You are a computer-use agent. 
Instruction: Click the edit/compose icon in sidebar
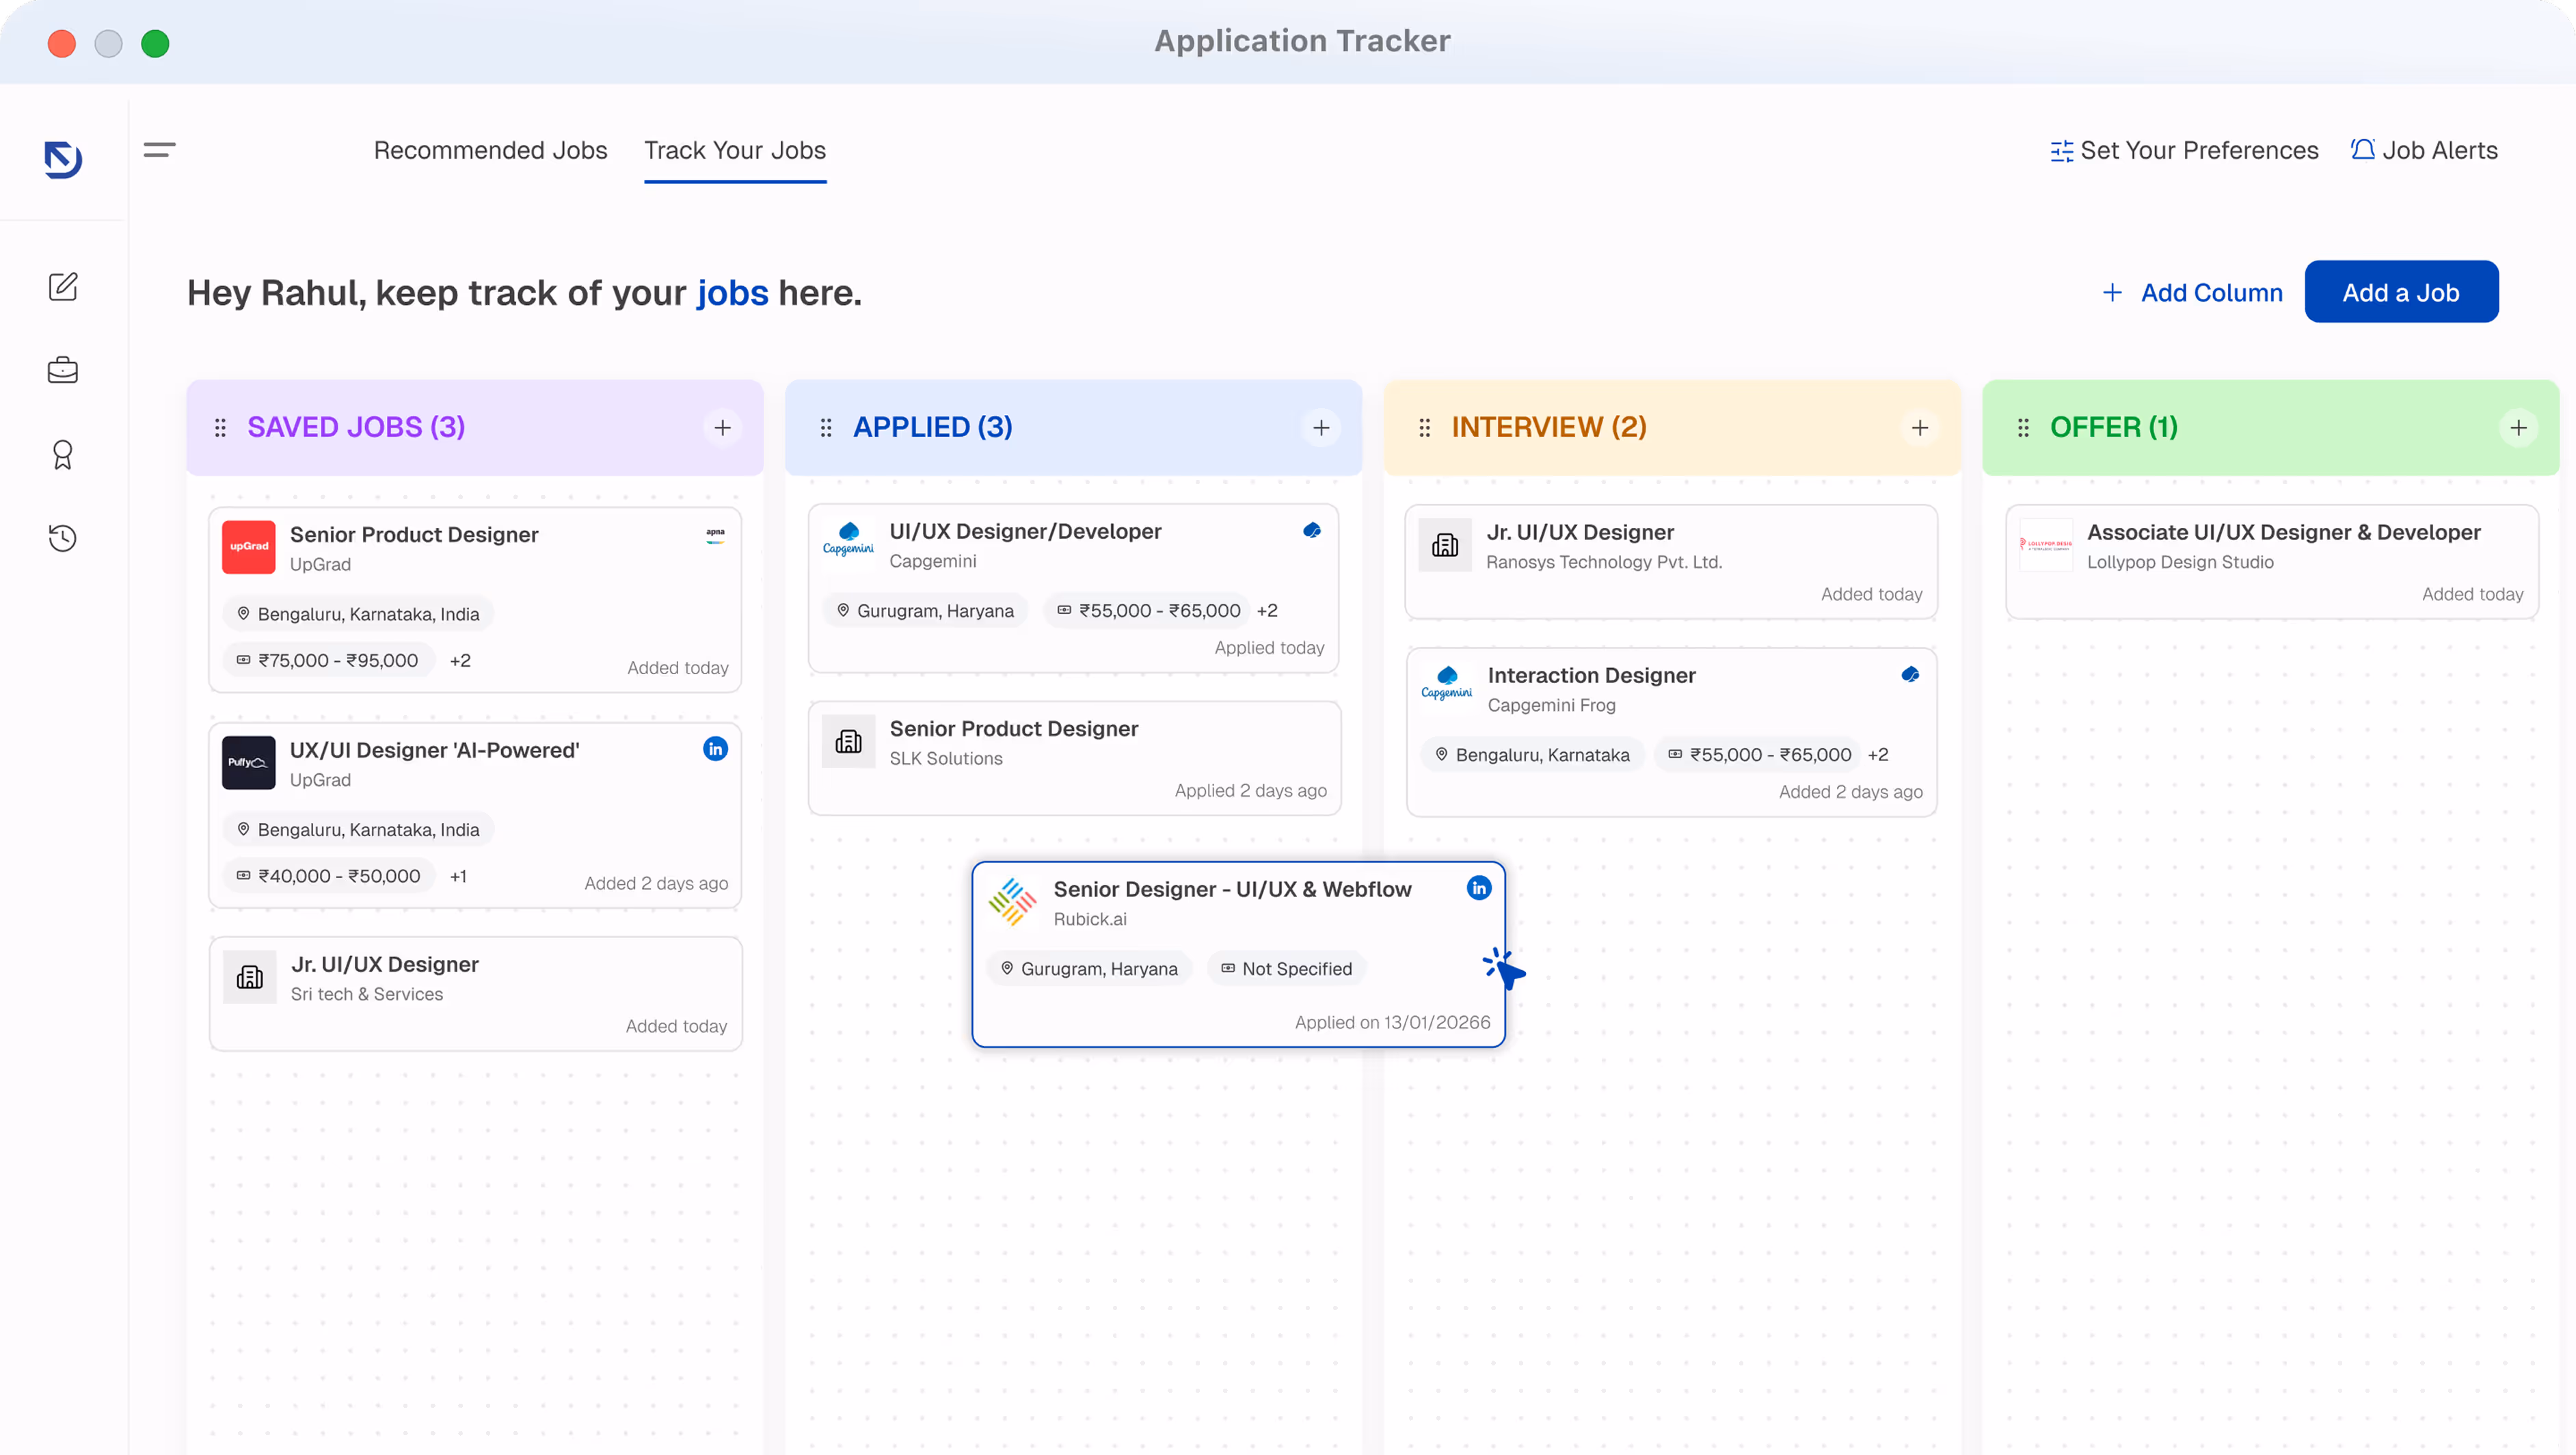63,287
